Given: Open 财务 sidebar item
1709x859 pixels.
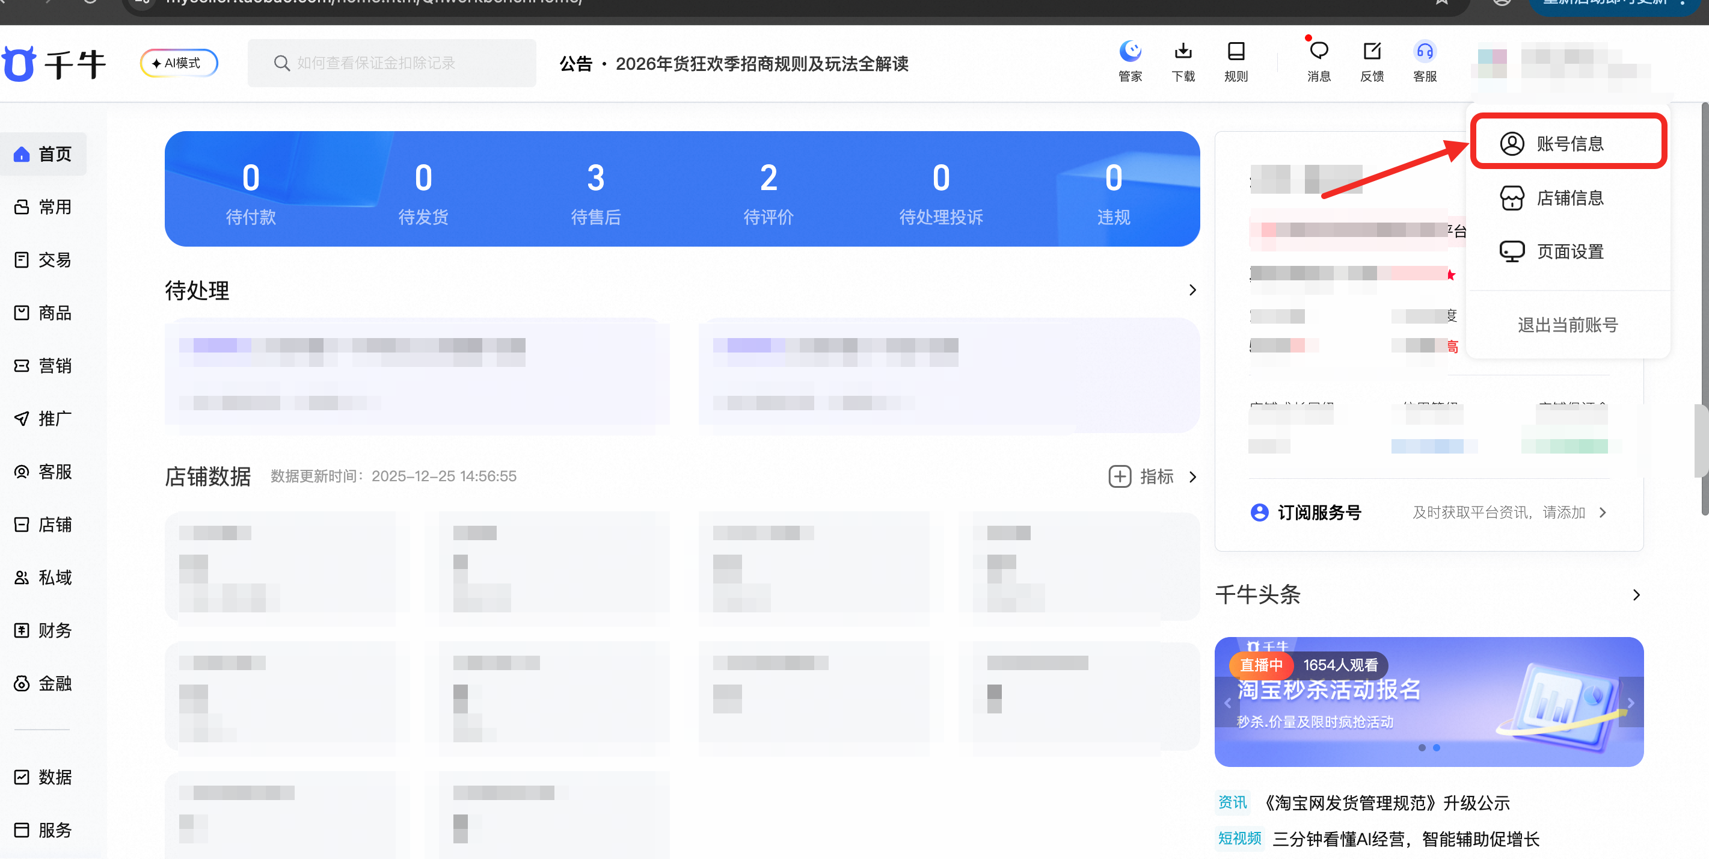Looking at the screenshot, I should coord(44,630).
